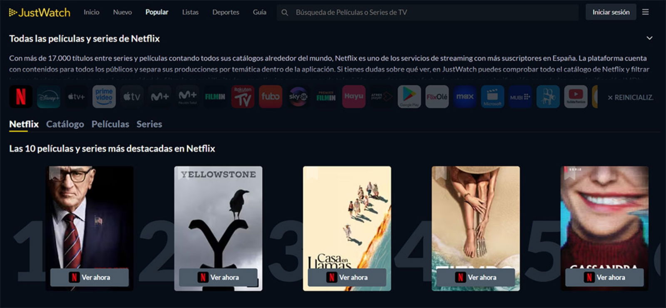Open the hamburger menu icon
This screenshot has height=308, width=666.
tap(645, 12)
